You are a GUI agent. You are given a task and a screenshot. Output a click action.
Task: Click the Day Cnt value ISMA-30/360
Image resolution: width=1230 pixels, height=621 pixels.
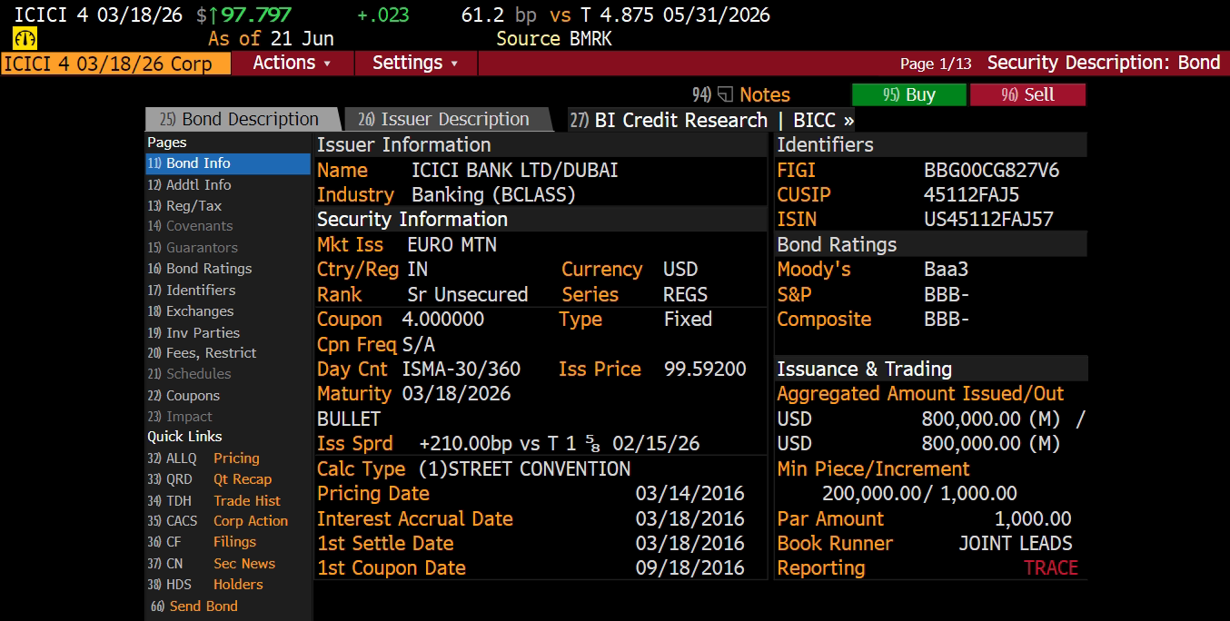point(461,370)
